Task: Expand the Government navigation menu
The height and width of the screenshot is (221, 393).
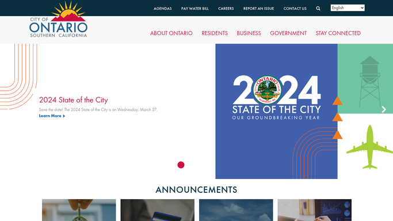Action: pyautogui.click(x=288, y=33)
